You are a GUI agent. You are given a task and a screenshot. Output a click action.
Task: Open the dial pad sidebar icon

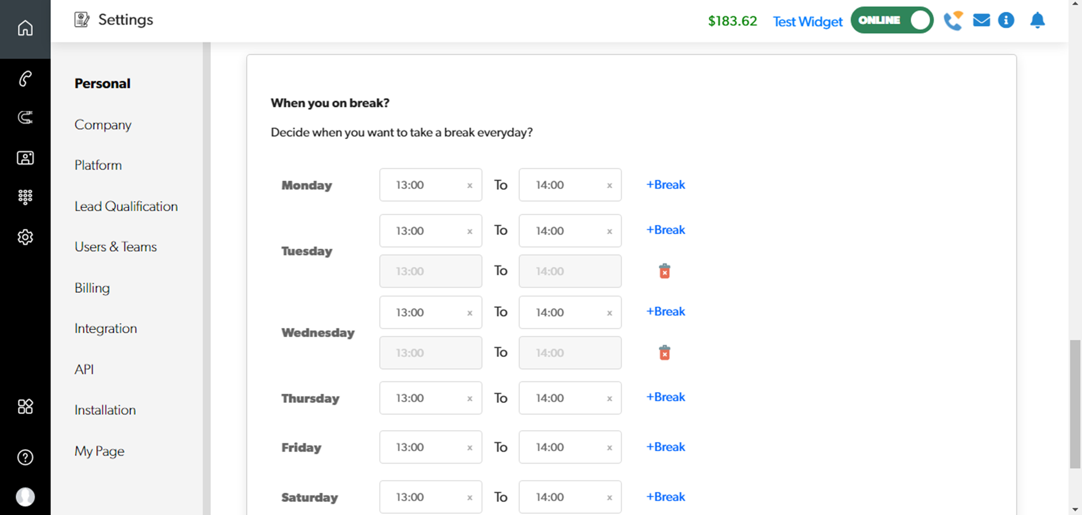coord(25,197)
